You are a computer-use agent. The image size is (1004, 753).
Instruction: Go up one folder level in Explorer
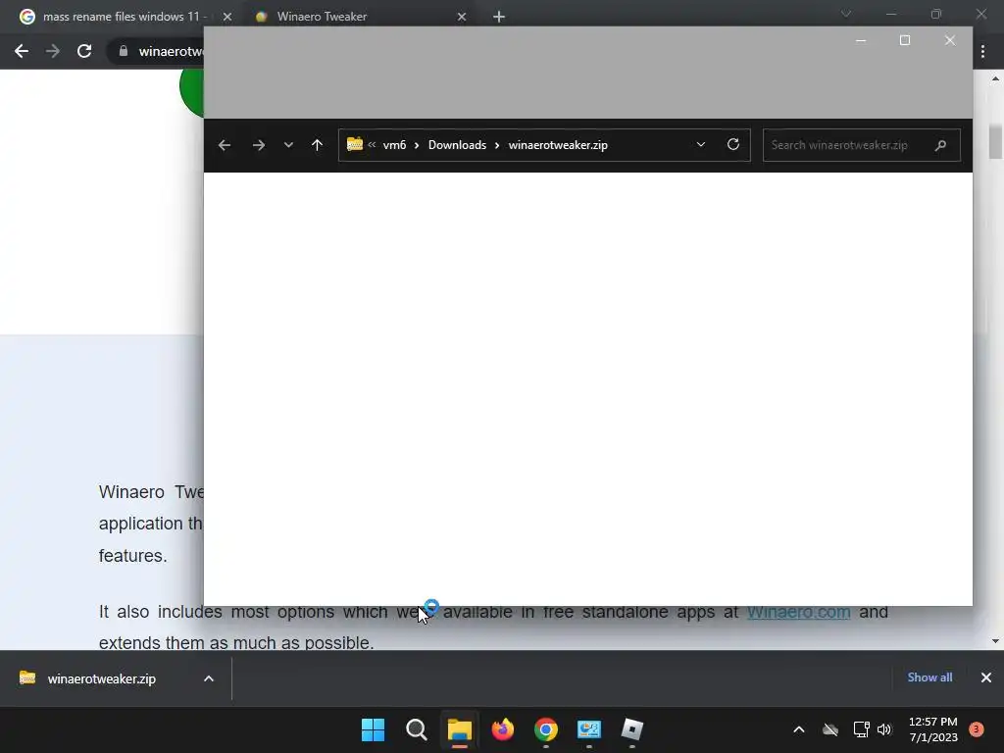(317, 145)
